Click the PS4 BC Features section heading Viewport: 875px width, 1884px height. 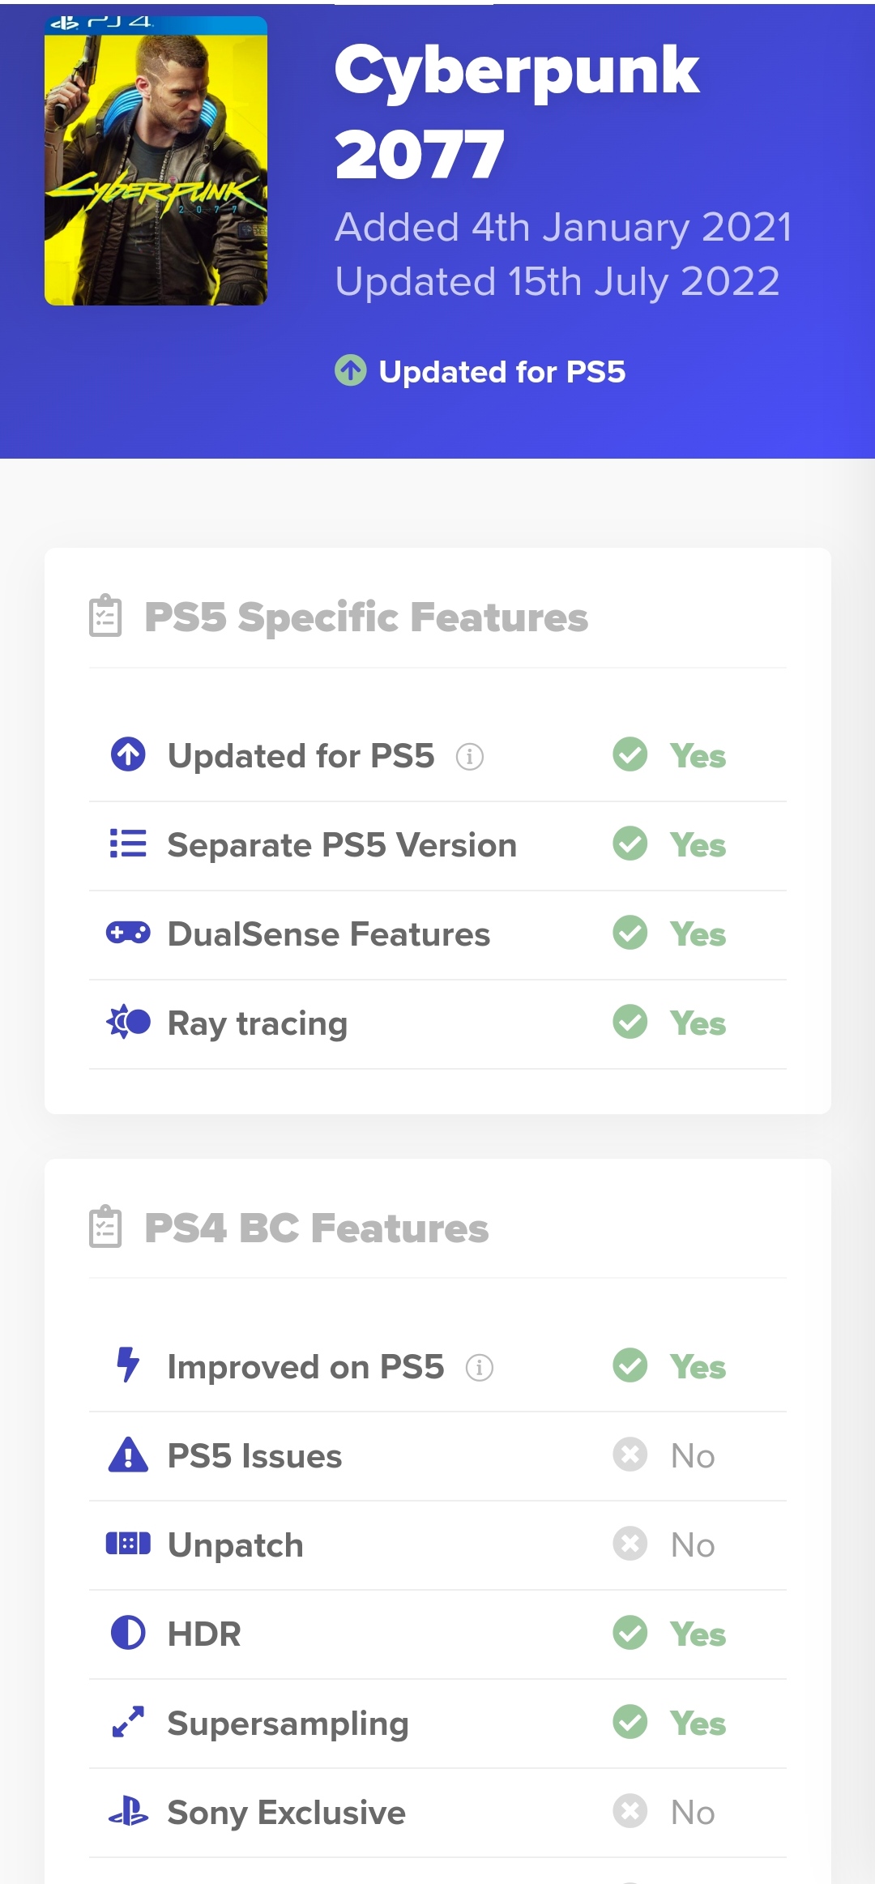pyautogui.click(x=316, y=1228)
